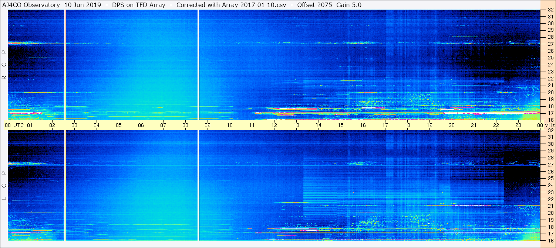
Task: Select hour 03 on the time axis
Action: (x=74, y=125)
